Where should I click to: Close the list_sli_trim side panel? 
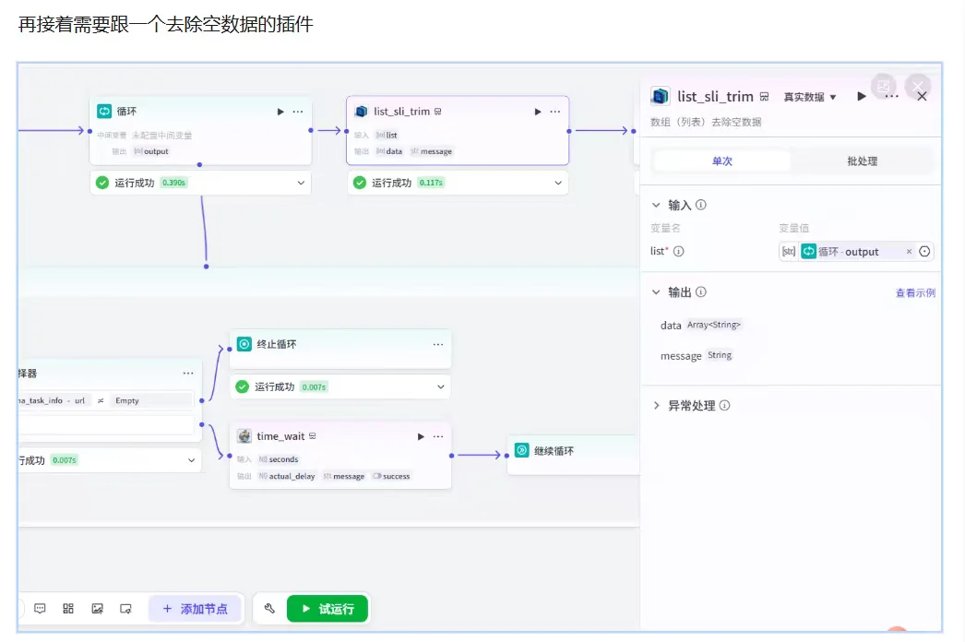pos(922,96)
